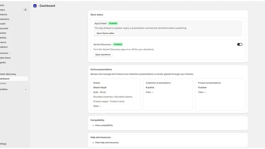Click the Dashboard page title
Screen dimensions: 265x149
point(47,6)
